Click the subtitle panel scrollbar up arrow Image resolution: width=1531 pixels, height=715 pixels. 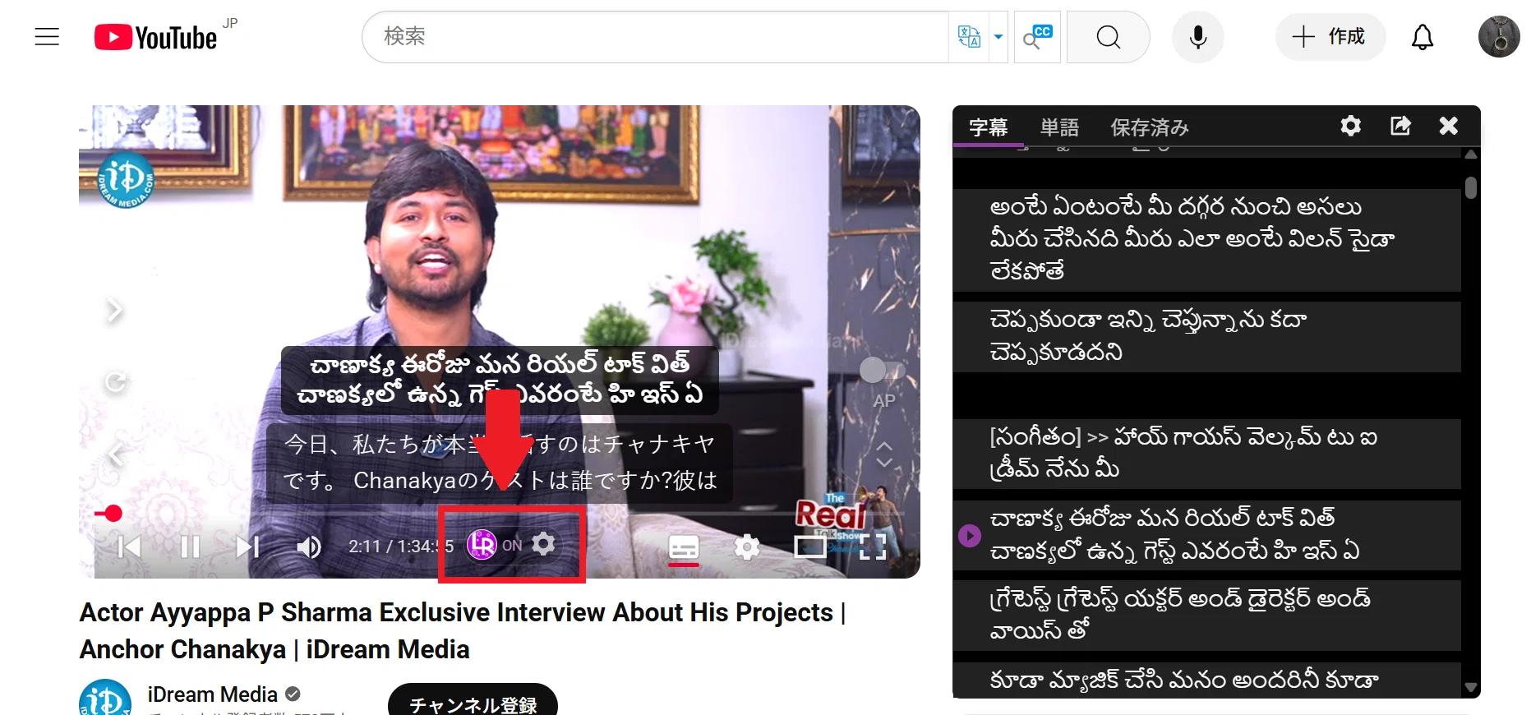[x=1471, y=155]
